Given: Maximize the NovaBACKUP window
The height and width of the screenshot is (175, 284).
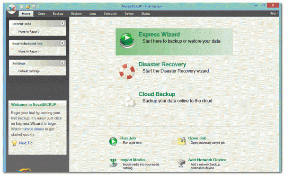Looking at the screenshot, I should [x=263, y=5].
